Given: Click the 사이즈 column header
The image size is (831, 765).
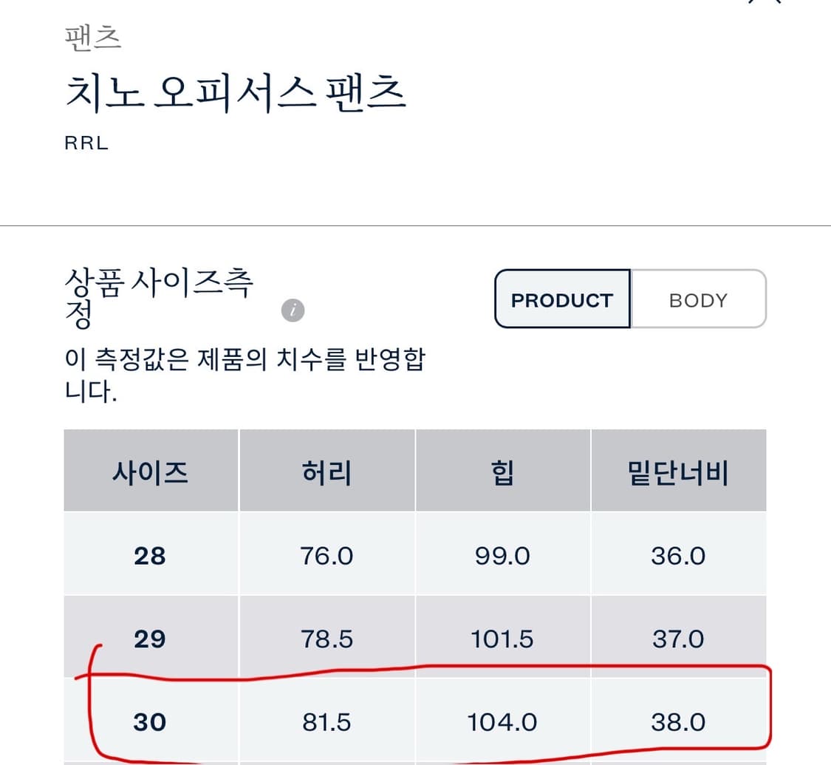Looking at the screenshot, I should [x=150, y=472].
